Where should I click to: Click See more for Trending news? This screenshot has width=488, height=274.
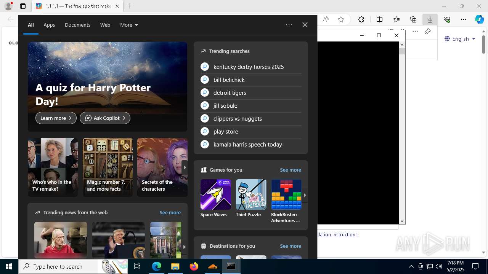point(170,212)
